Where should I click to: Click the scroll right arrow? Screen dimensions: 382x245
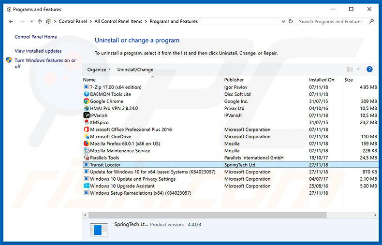click(x=375, y=215)
